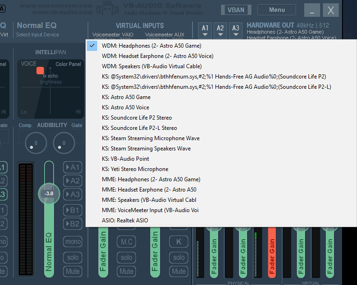Mute the Normal EQ strip
The height and width of the screenshot is (285, 357).
pyautogui.click(x=73, y=271)
